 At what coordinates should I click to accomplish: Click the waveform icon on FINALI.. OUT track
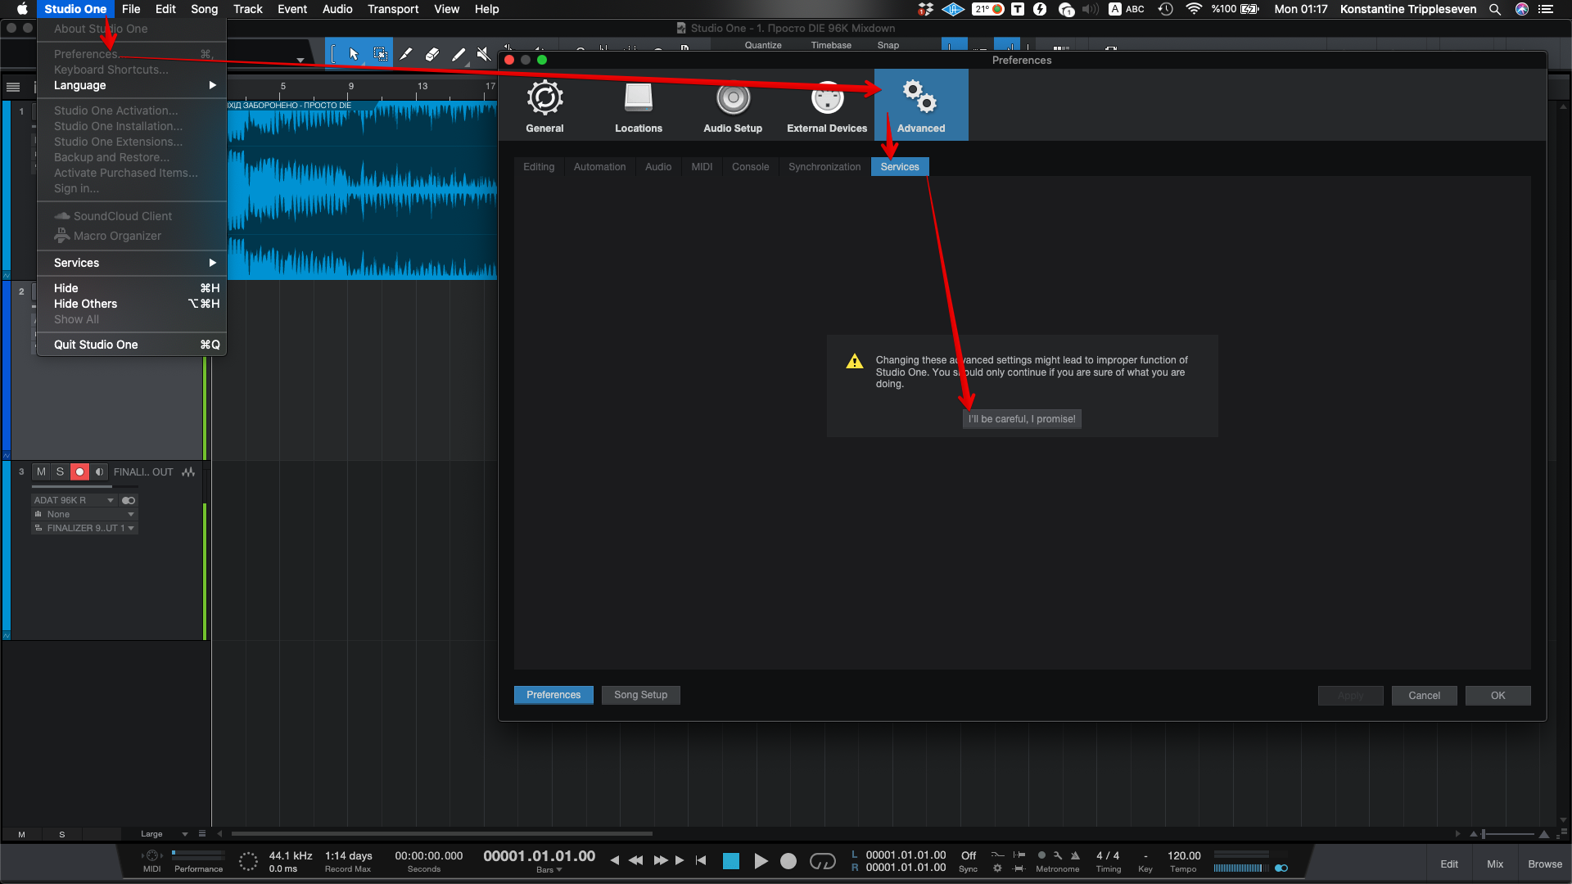tap(188, 472)
